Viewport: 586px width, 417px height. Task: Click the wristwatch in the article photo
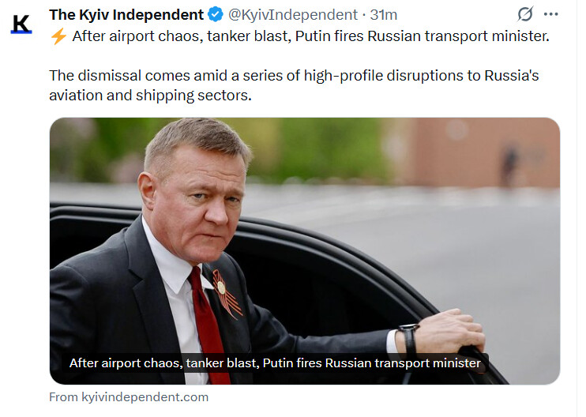click(x=408, y=338)
